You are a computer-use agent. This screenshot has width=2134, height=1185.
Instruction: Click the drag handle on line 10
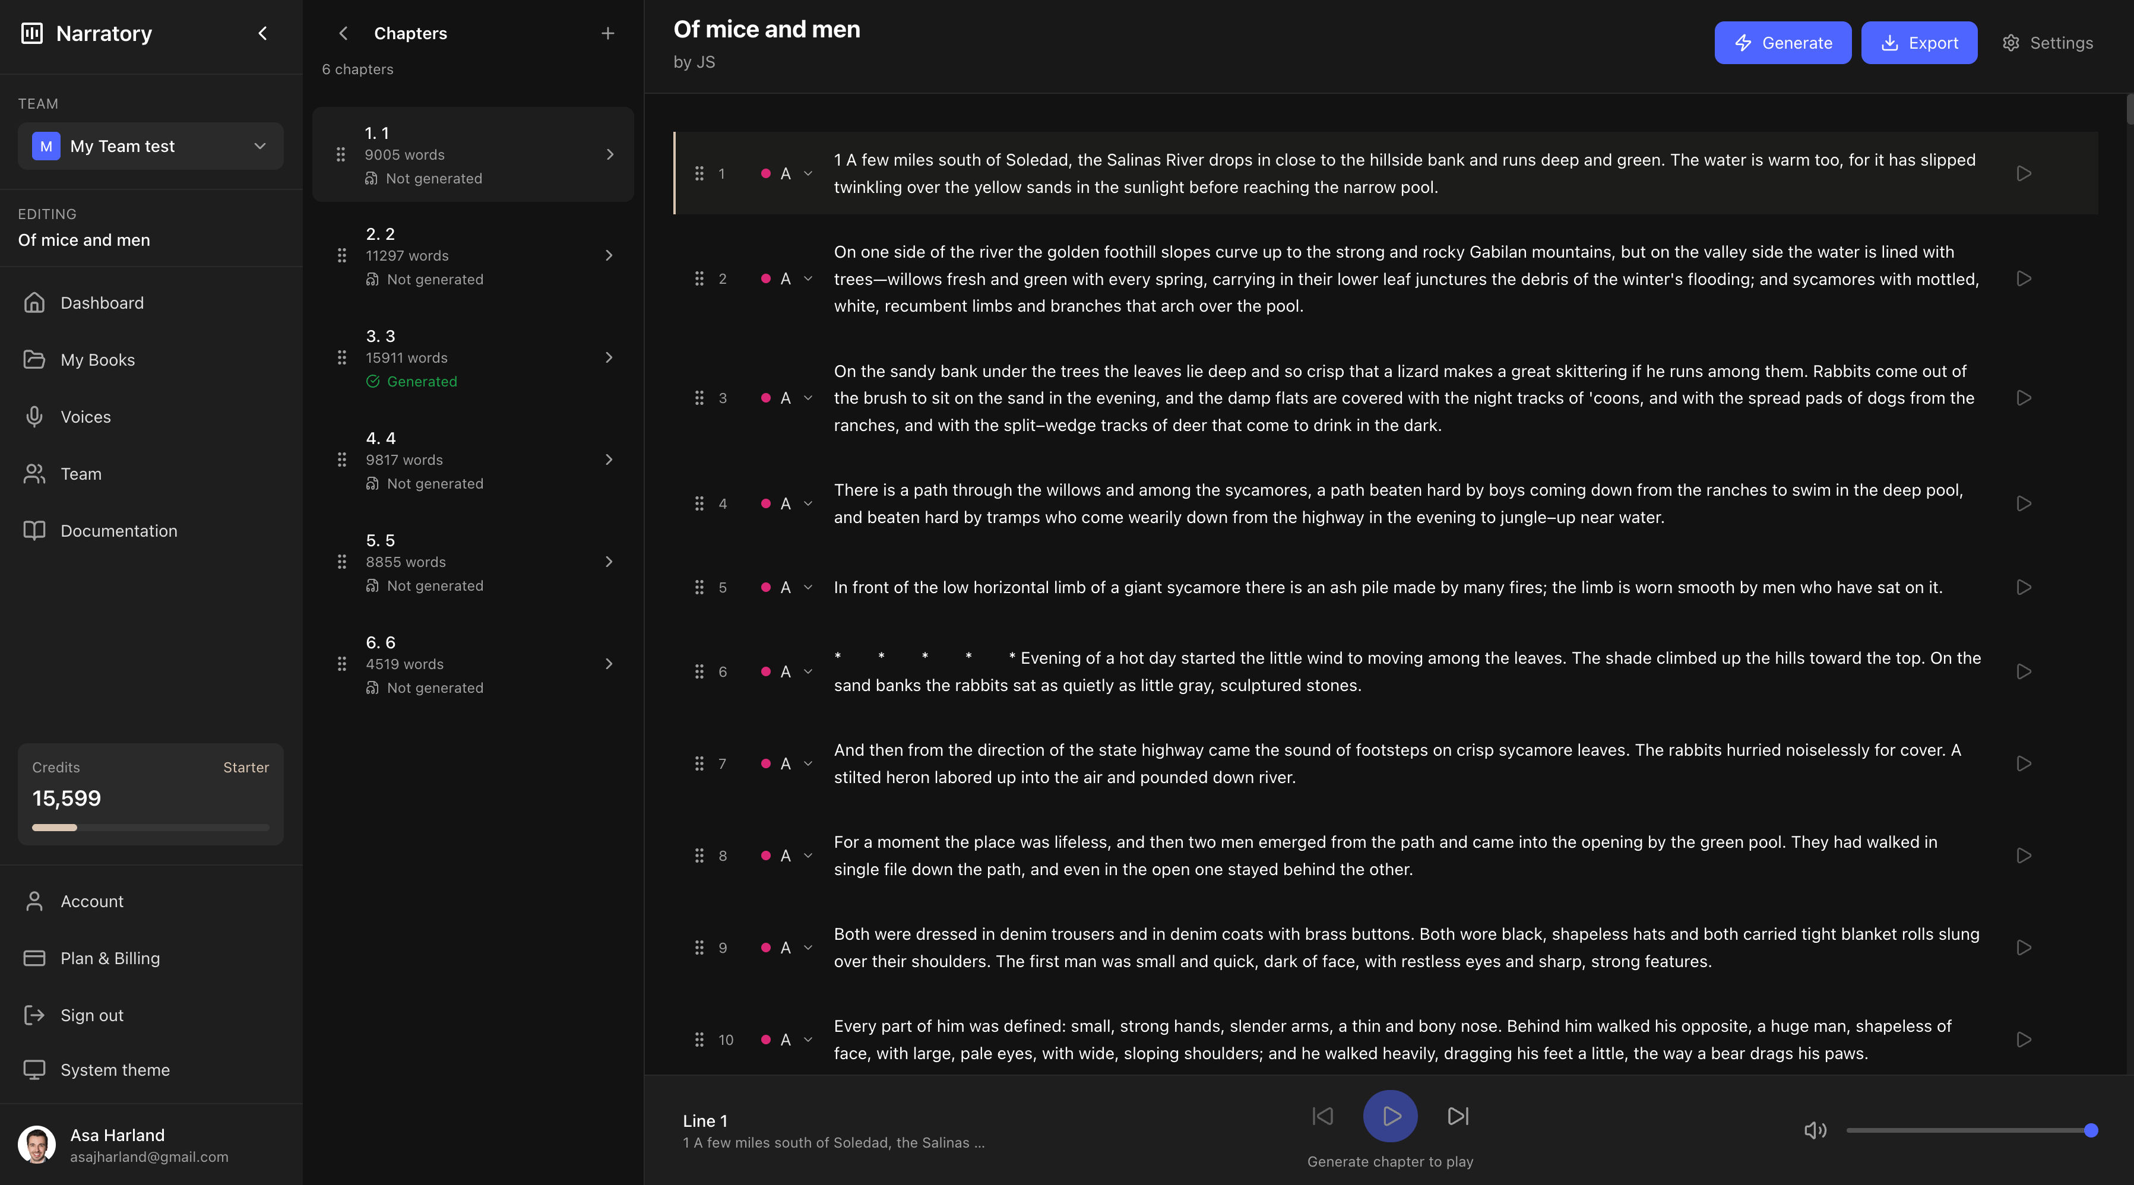[x=699, y=1040]
